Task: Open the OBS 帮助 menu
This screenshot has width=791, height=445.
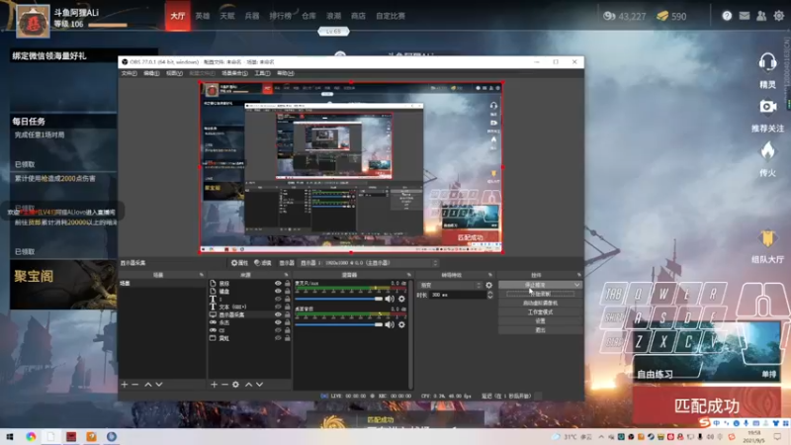Action: click(x=285, y=73)
